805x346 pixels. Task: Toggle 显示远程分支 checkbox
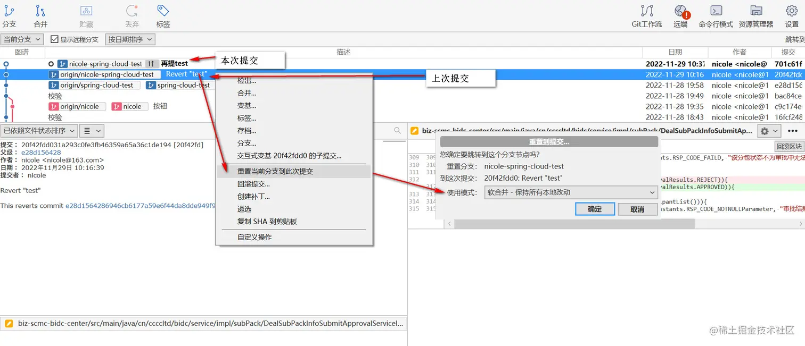[x=54, y=39]
